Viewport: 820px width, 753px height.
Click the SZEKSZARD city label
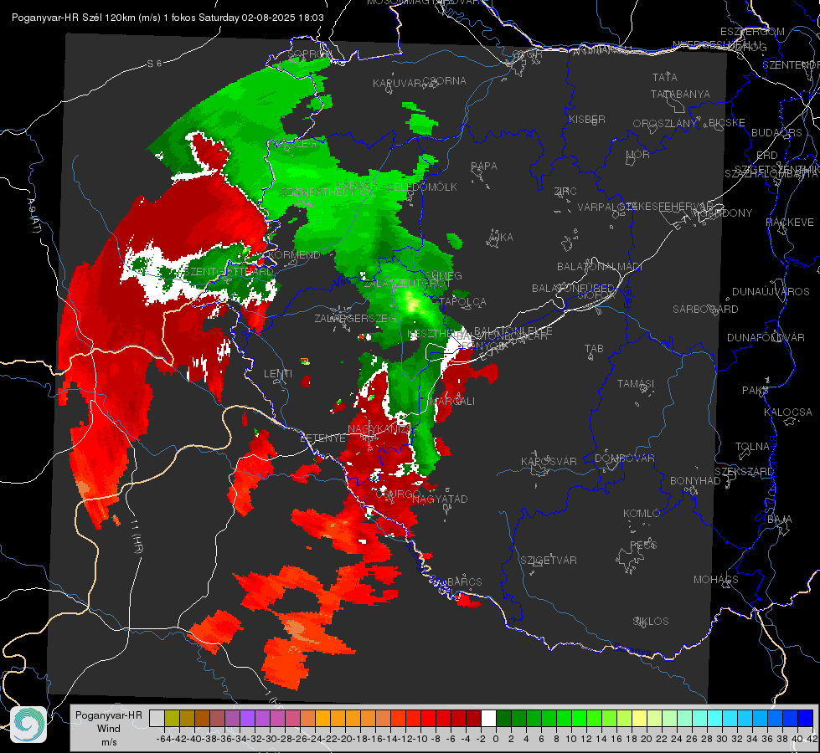click(744, 472)
